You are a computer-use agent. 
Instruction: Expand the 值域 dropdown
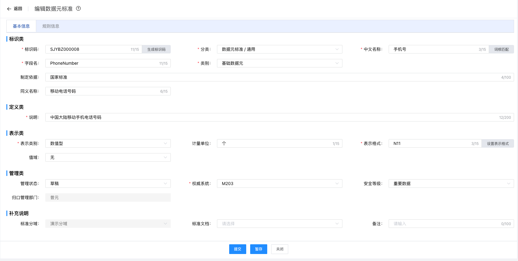click(x=108, y=157)
